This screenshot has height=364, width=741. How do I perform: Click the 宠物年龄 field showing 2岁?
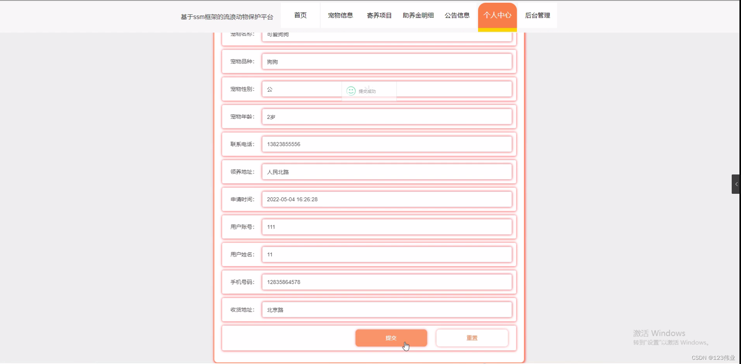(x=387, y=116)
